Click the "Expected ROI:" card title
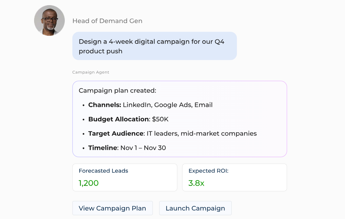Screen dimensions: 345x219 click(208, 171)
